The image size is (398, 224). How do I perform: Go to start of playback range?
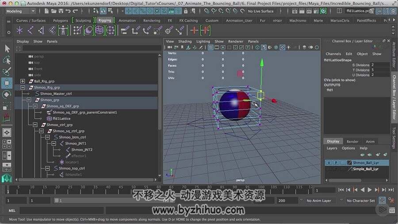(341, 190)
